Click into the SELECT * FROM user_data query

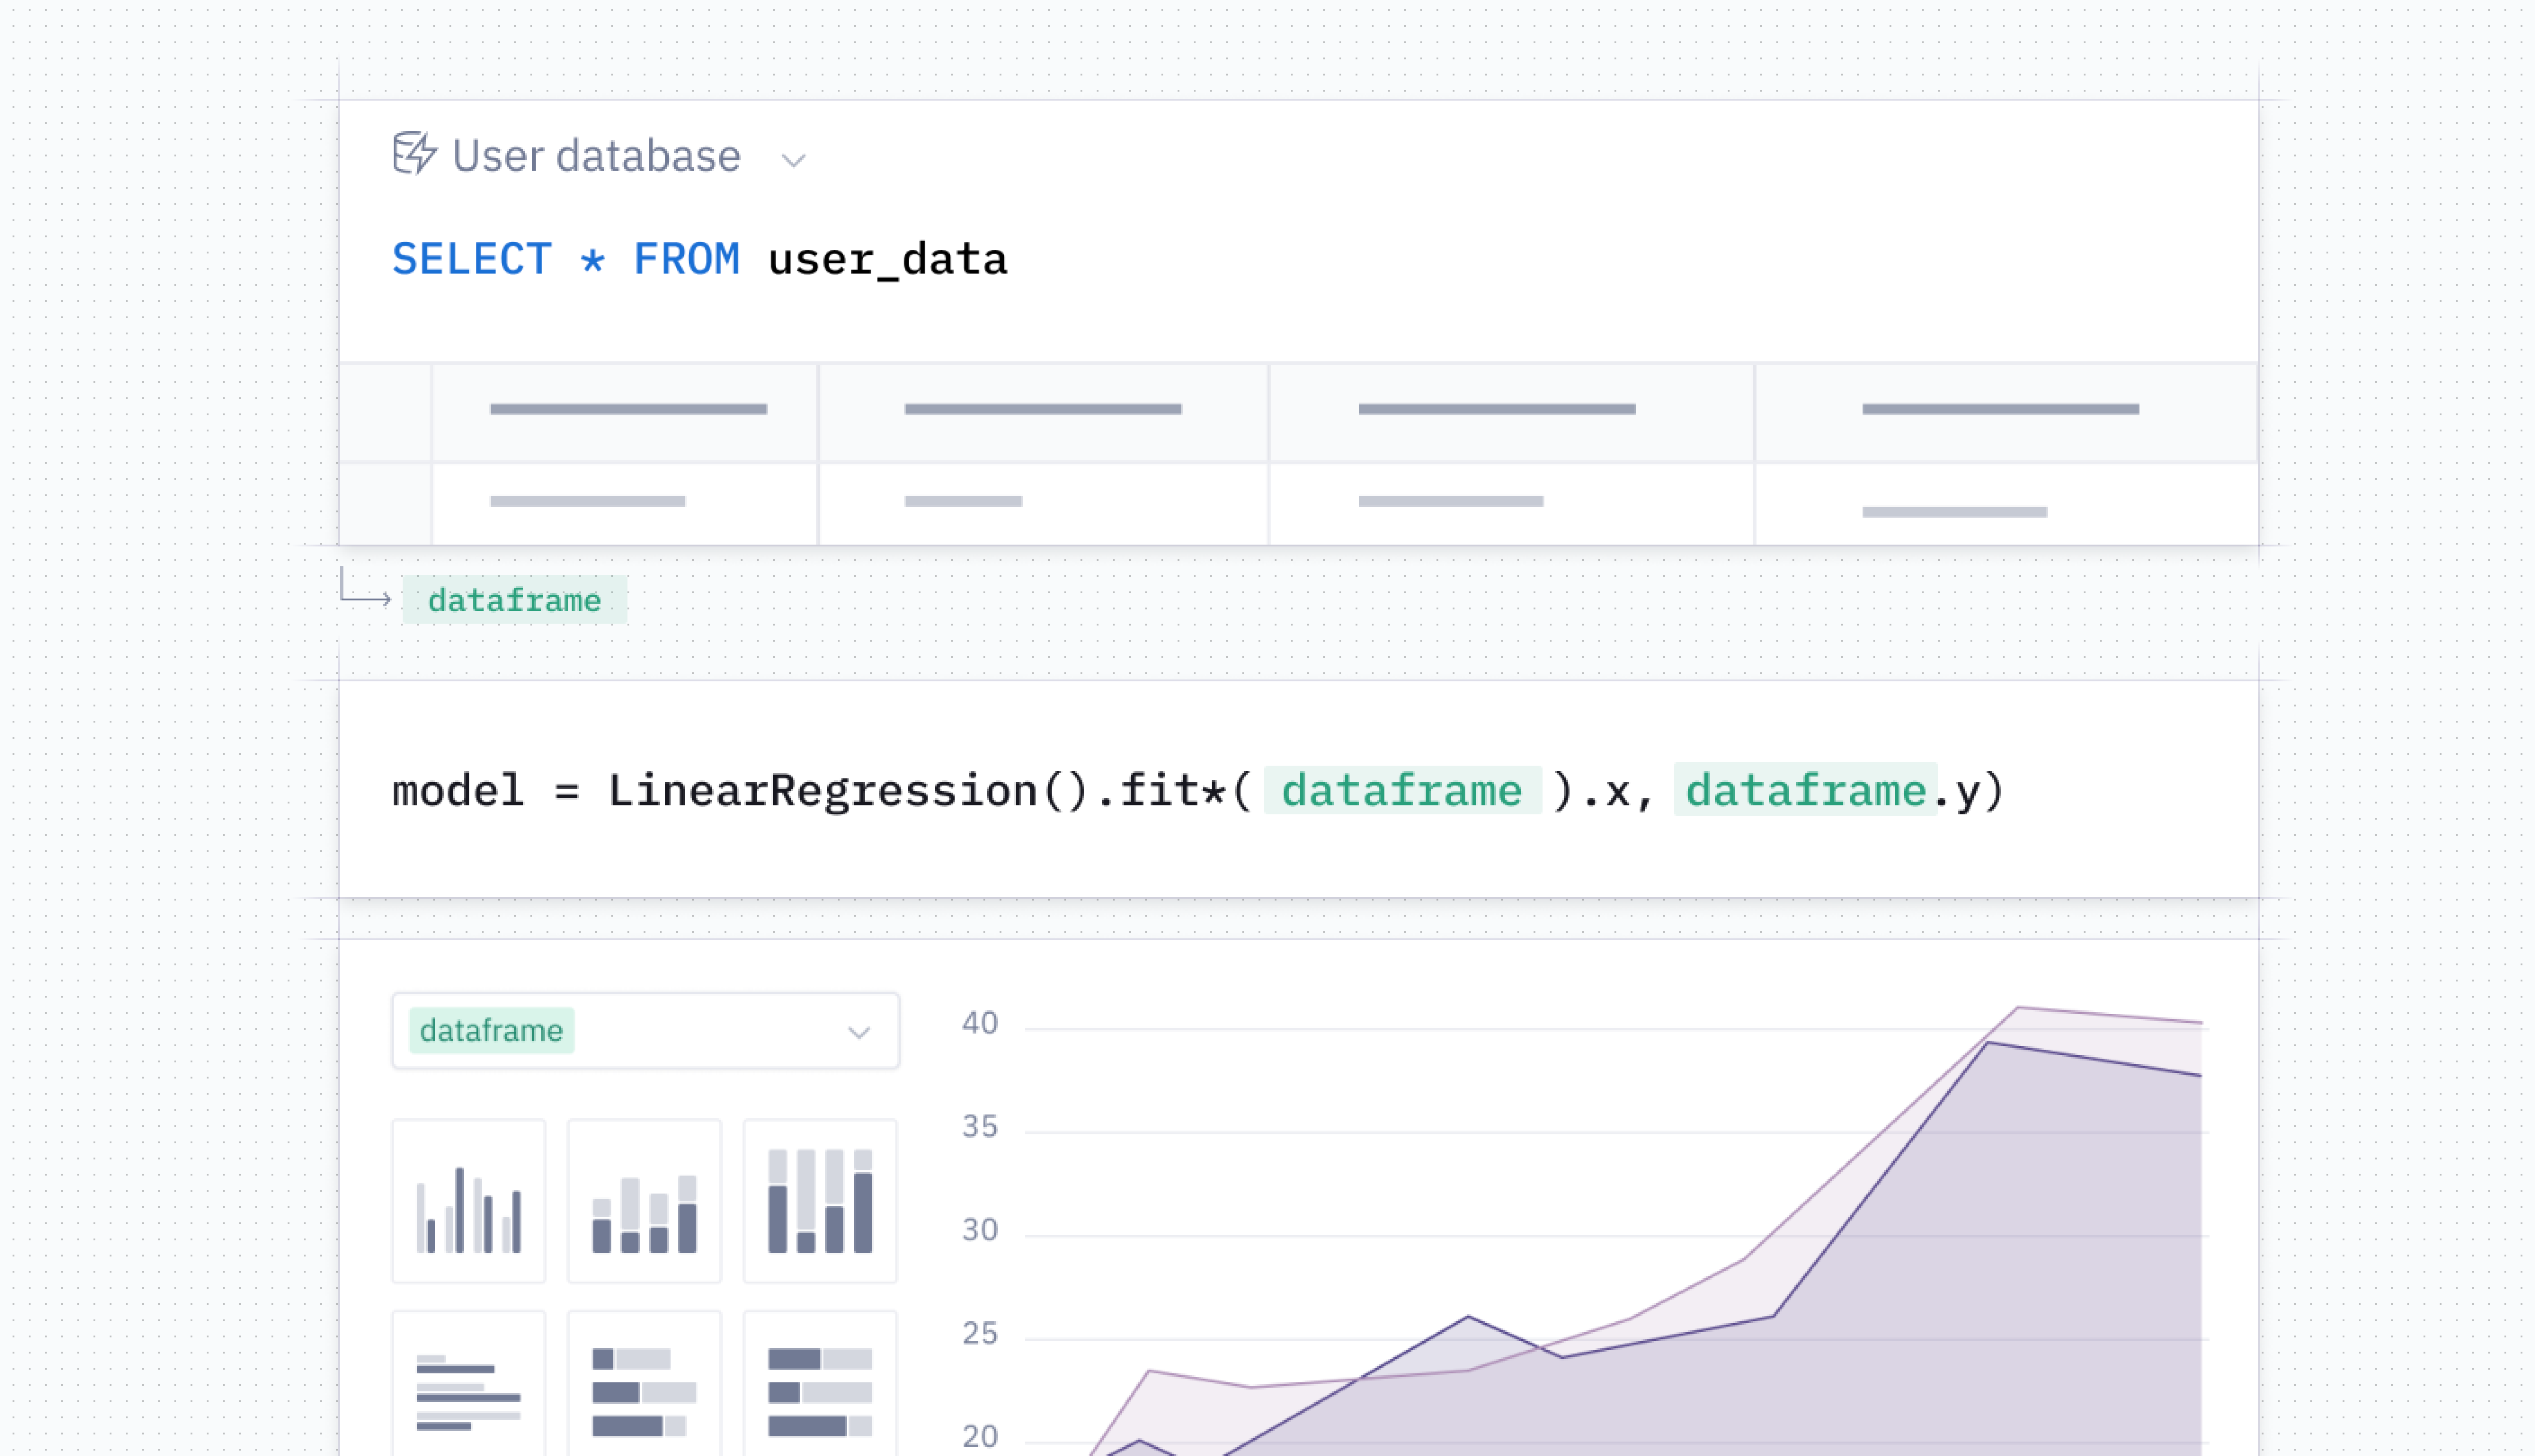click(x=700, y=259)
